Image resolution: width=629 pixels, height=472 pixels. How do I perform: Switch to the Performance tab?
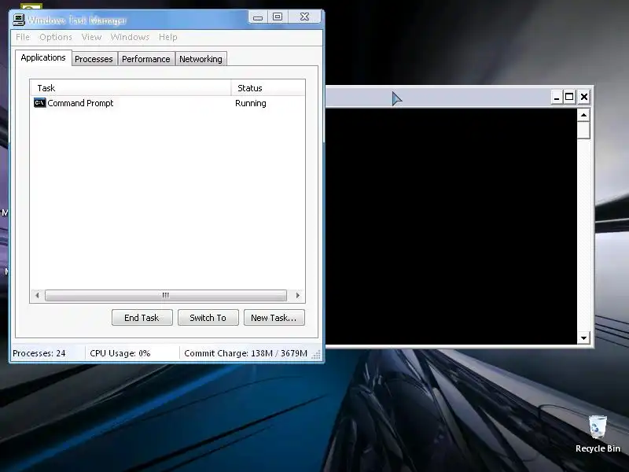point(146,59)
